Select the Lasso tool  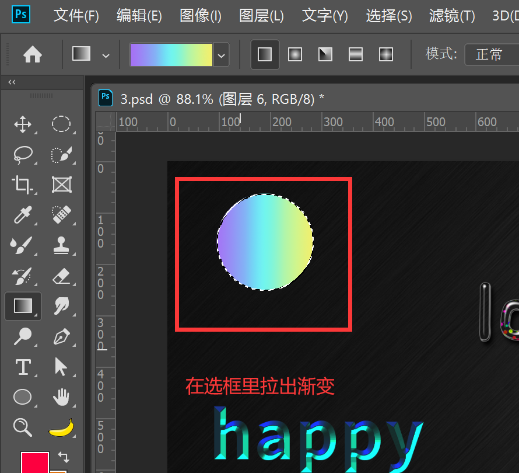(23, 155)
